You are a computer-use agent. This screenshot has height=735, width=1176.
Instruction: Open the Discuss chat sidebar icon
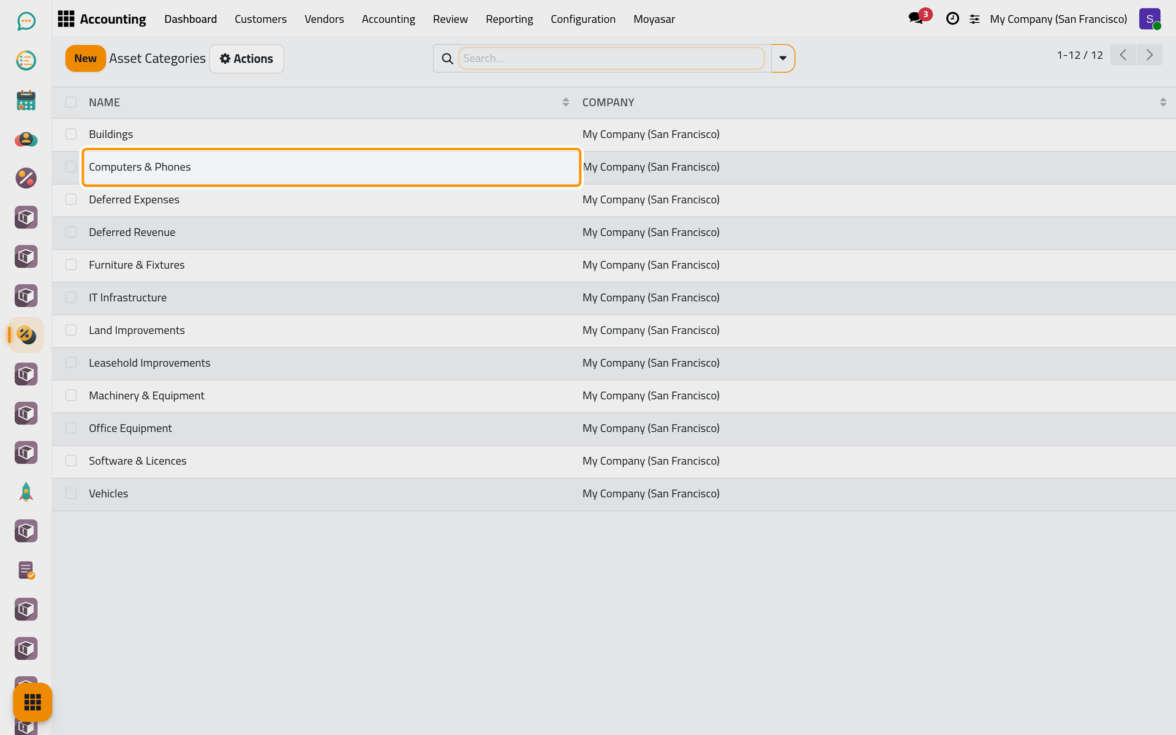click(26, 21)
